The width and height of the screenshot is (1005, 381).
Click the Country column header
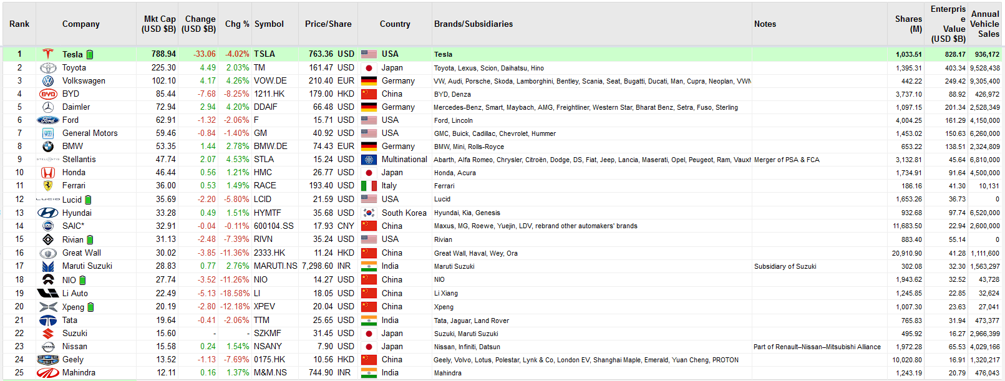coord(395,24)
